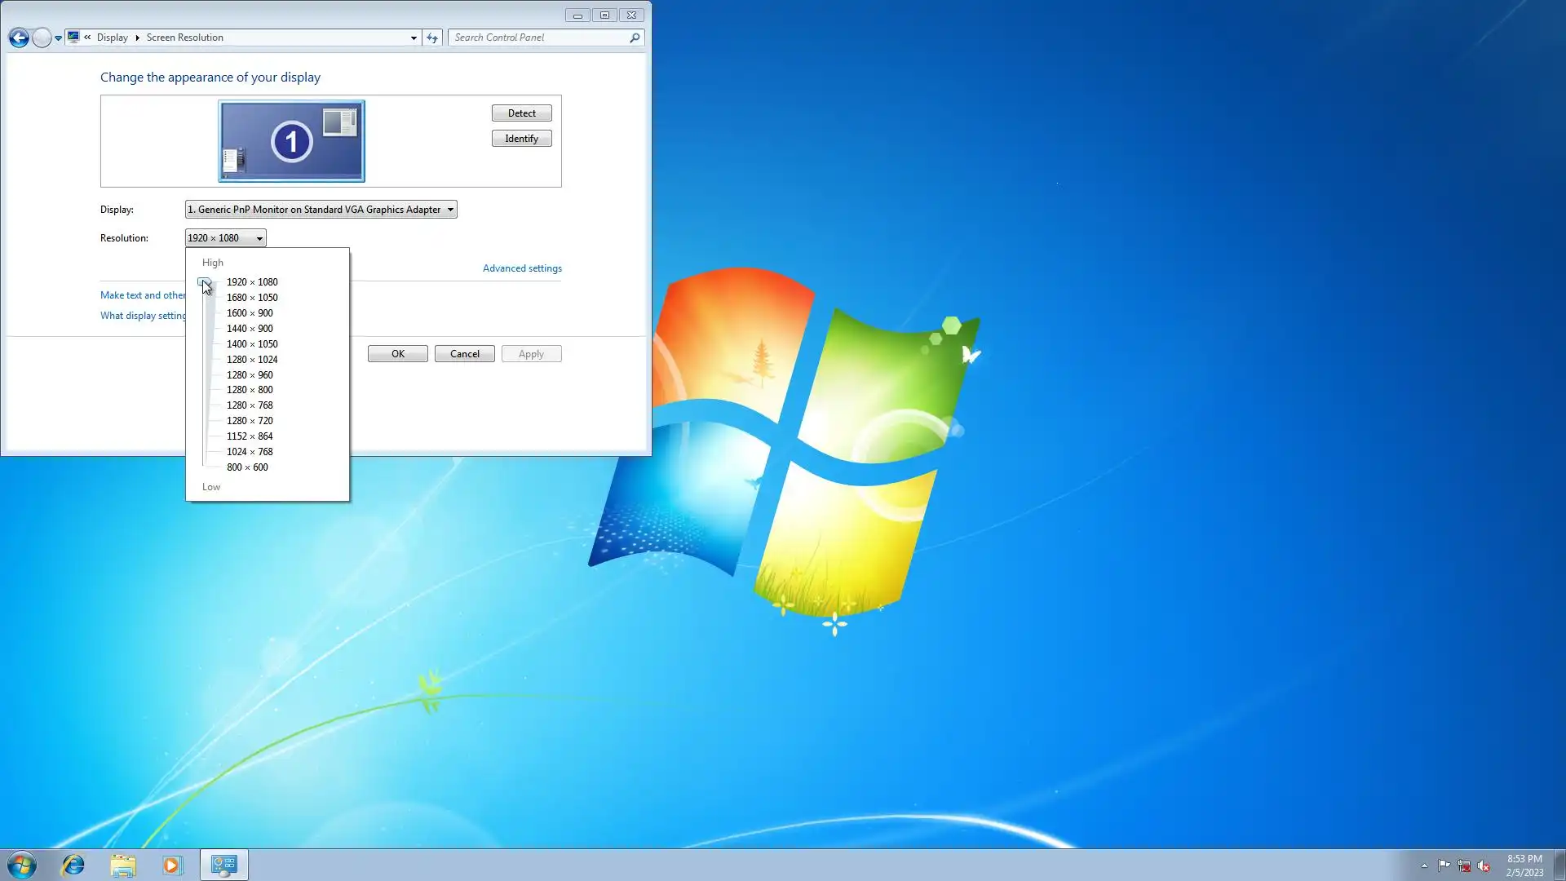Click the muted volume tray icon
The image size is (1566, 881).
tap(1484, 866)
